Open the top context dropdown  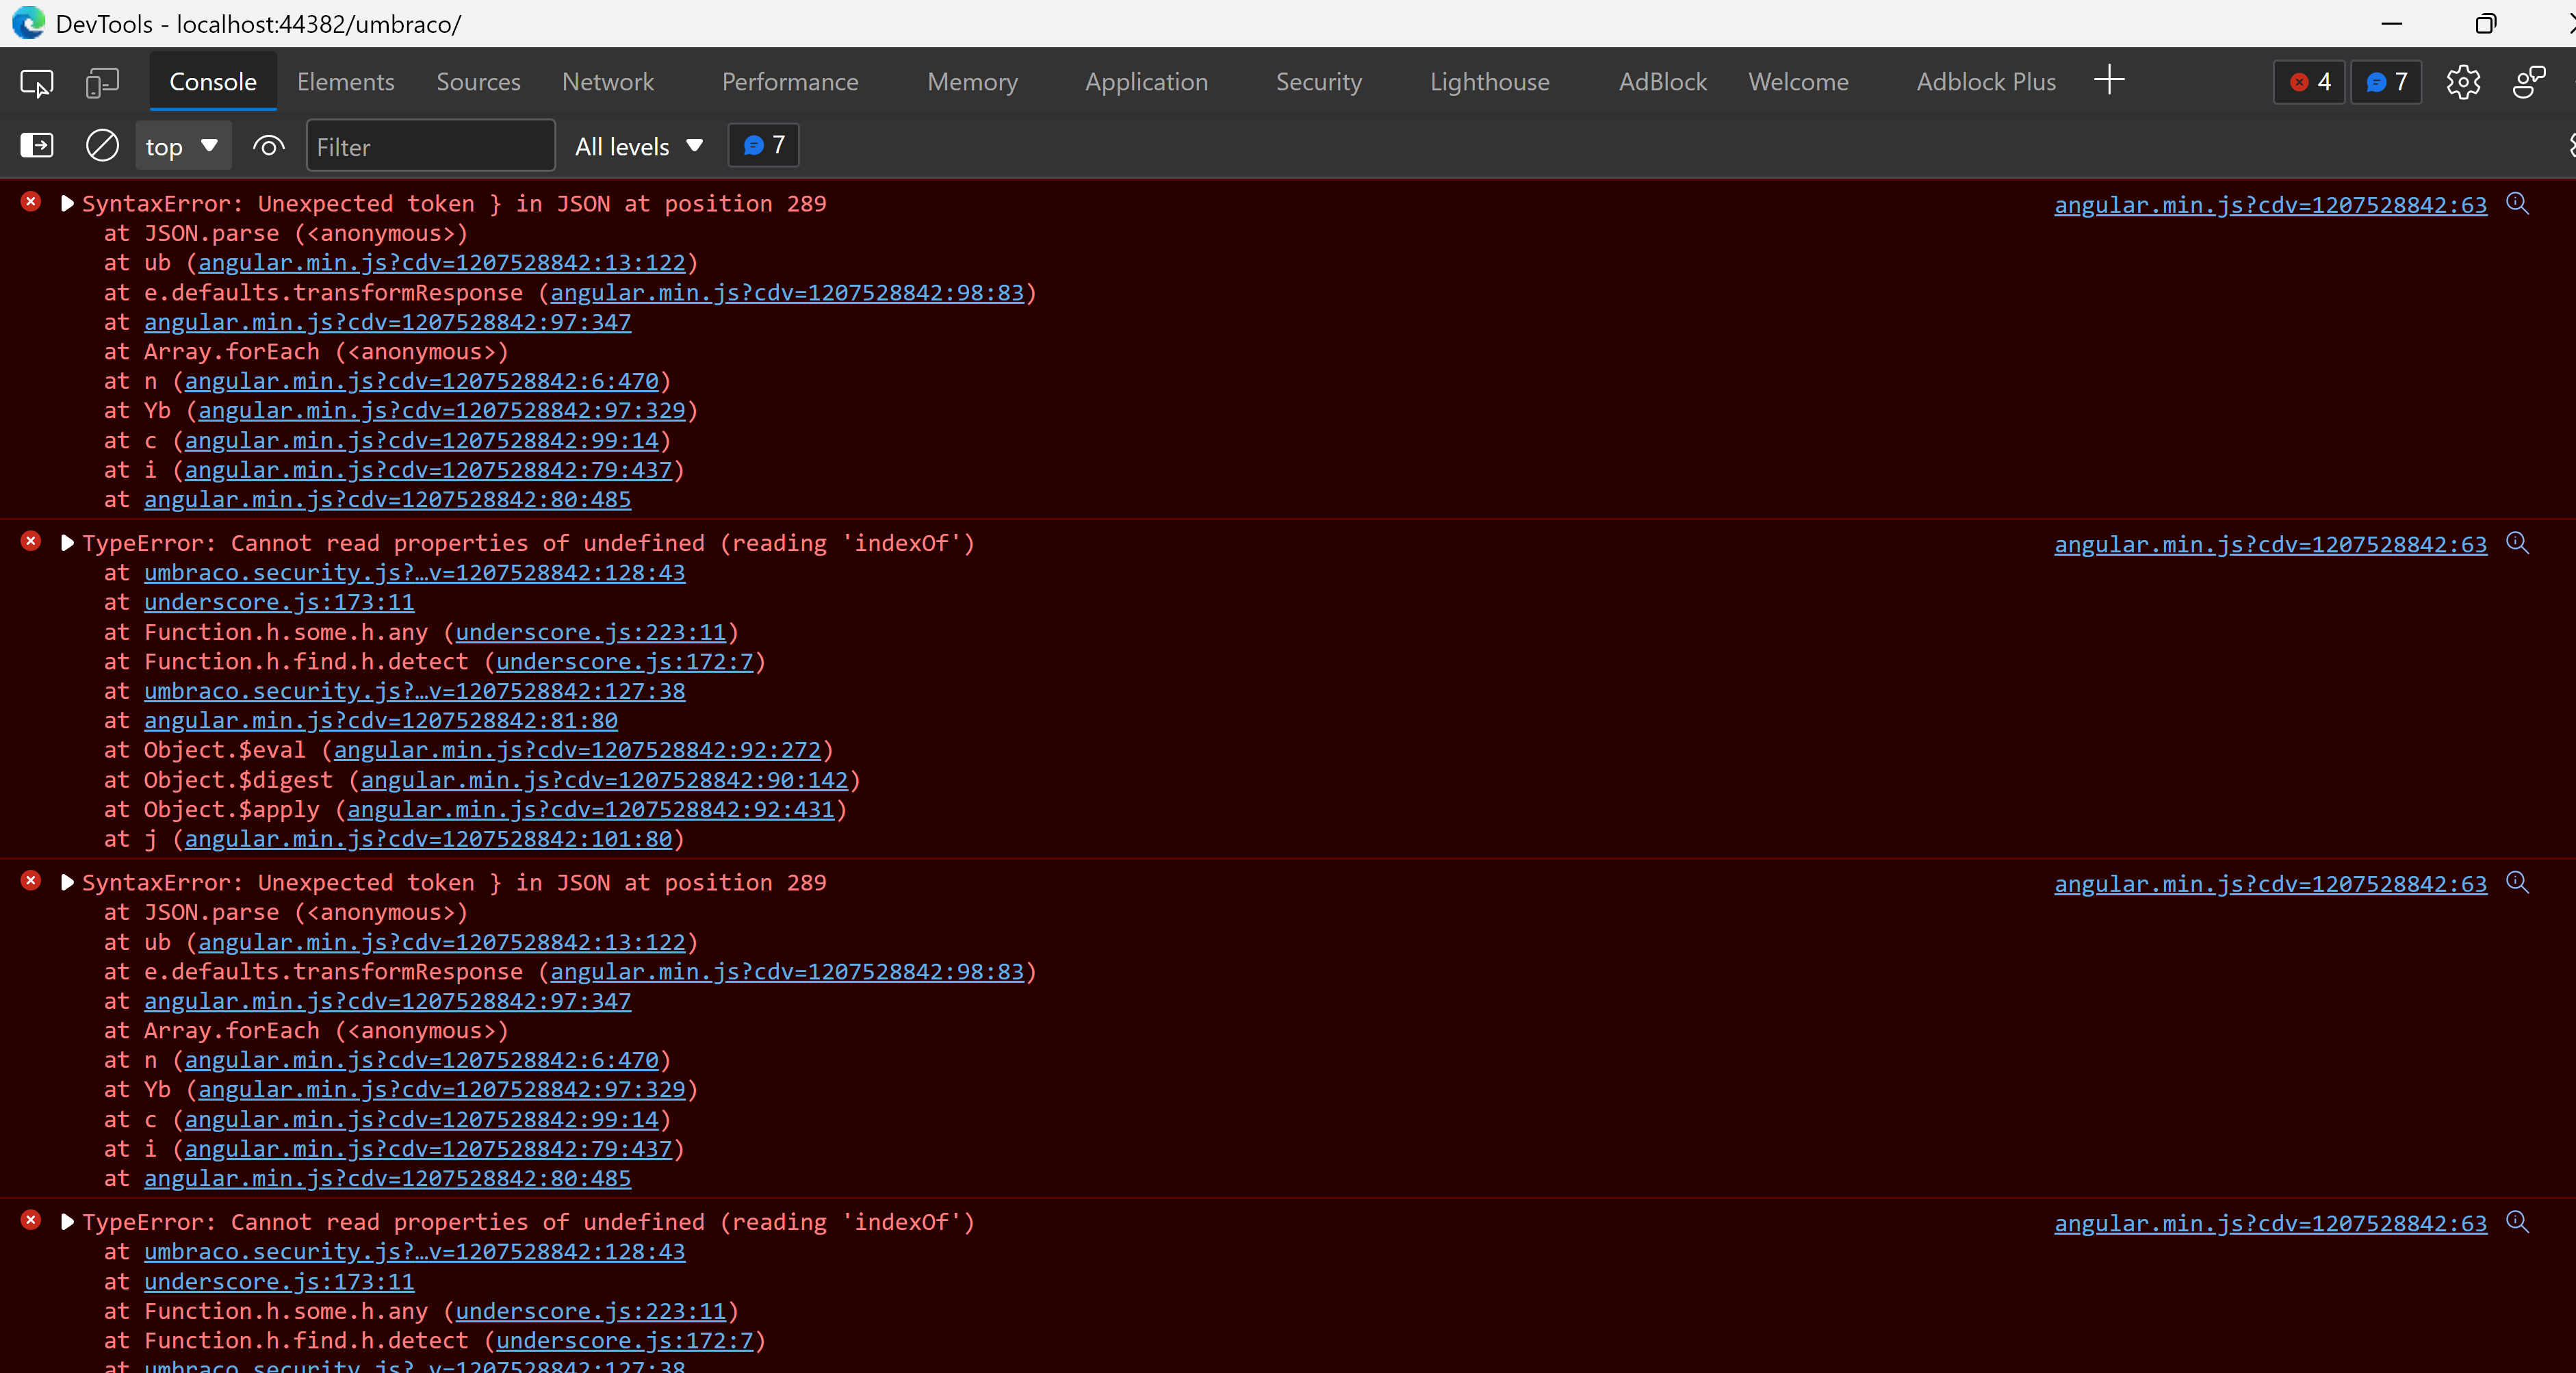click(x=182, y=146)
